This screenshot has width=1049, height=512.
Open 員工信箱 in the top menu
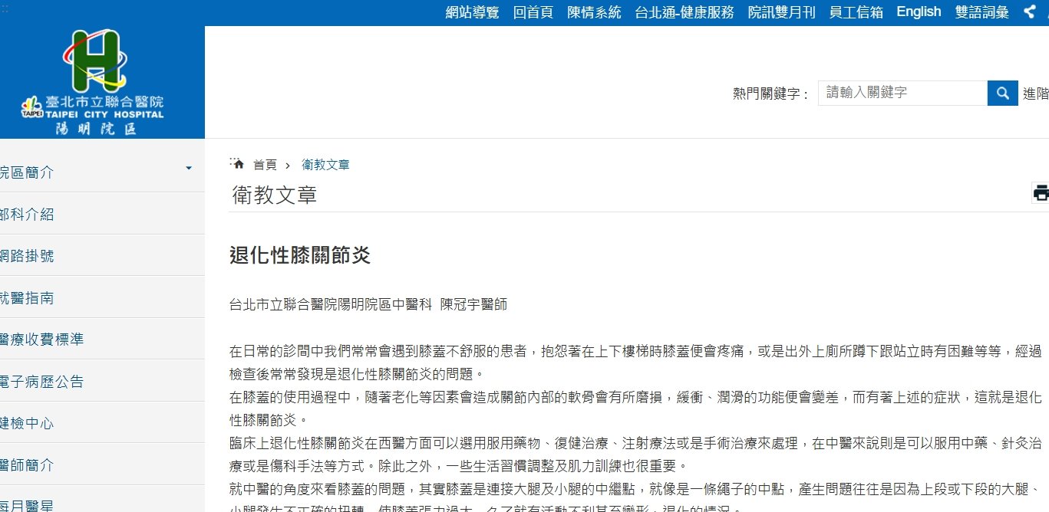[856, 12]
